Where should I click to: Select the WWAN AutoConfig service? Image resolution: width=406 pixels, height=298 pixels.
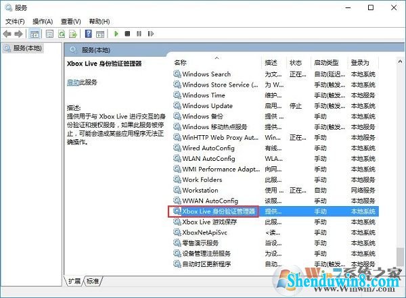click(276, 201)
